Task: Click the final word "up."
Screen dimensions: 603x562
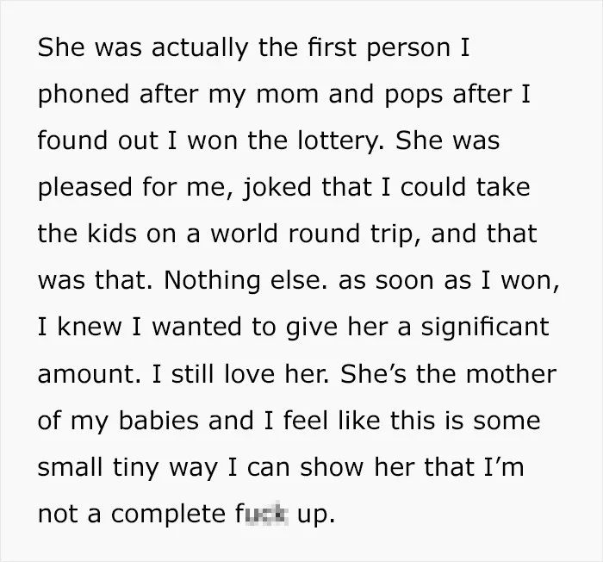Action: [316, 515]
